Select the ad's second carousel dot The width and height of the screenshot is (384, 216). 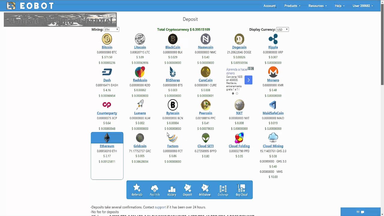237,94
